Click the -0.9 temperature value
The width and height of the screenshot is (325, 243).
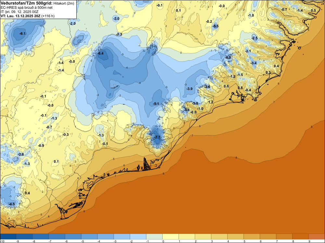41,146
